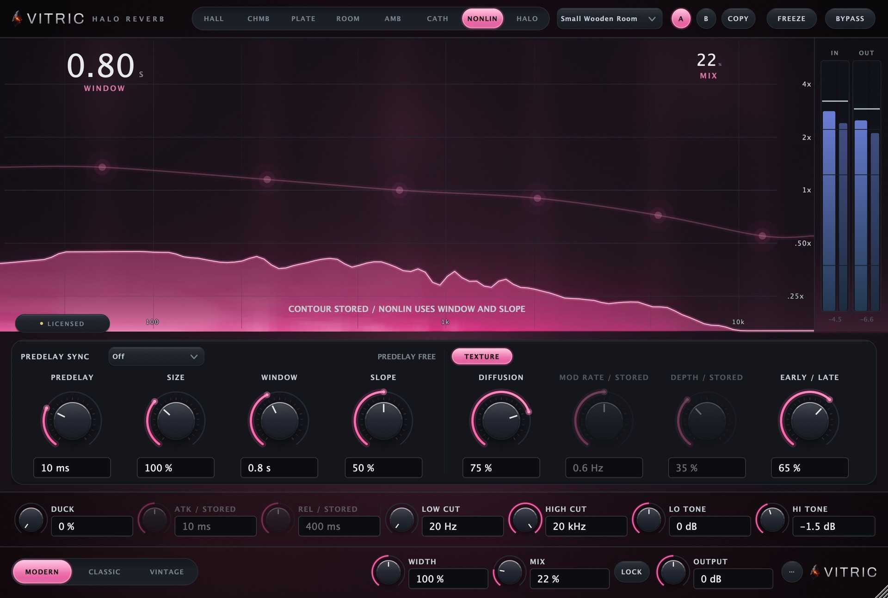Viewport: 888px width, 598px height.
Task: Click the Low Cut 20 Hz value field
Action: coord(462,526)
